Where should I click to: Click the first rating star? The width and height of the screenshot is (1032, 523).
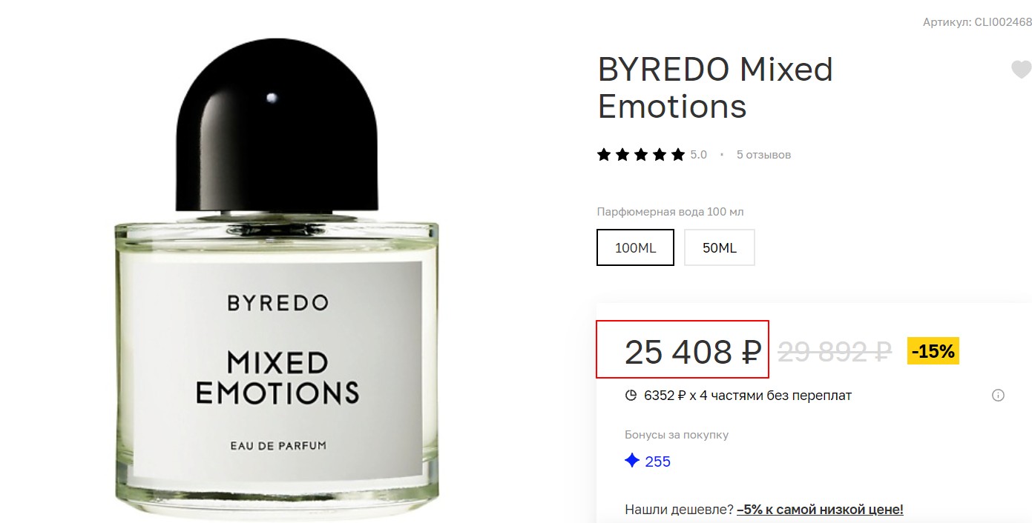pyautogui.click(x=604, y=155)
